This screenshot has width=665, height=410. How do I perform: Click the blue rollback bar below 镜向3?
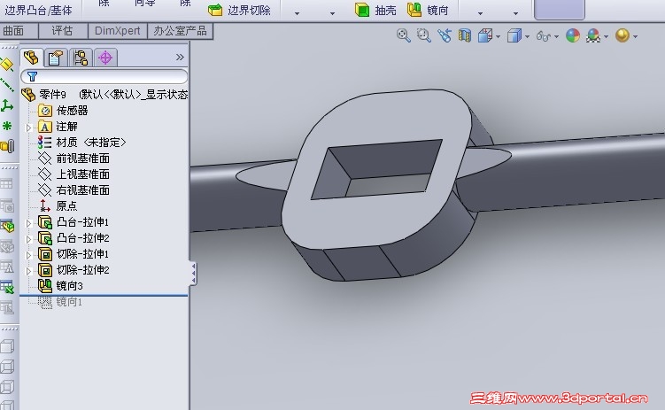[104, 294]
